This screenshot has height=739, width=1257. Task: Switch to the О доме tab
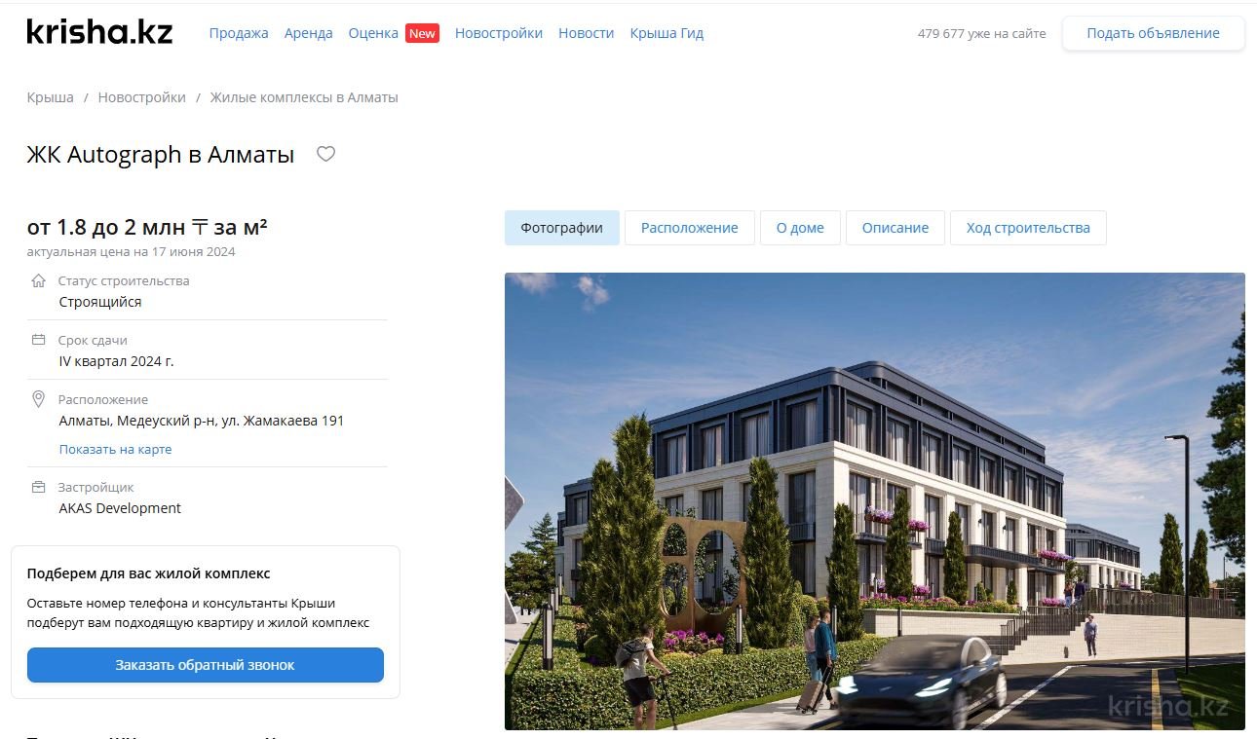[x=800, y=228]
